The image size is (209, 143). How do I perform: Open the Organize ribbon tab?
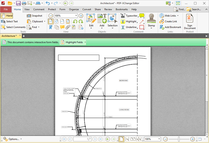pos(74,9)
